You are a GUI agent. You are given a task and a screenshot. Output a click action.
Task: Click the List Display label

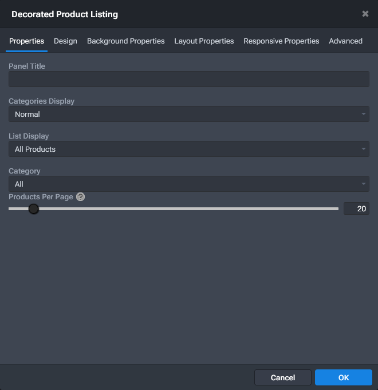point(29,136)
